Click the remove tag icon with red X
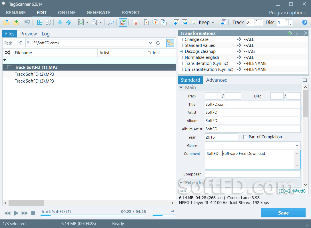The width and height of the screenshot is (311, 228). point(135,22)
